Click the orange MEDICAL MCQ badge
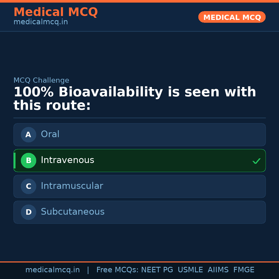Screen dimensions: 279x279 (232, 17)
